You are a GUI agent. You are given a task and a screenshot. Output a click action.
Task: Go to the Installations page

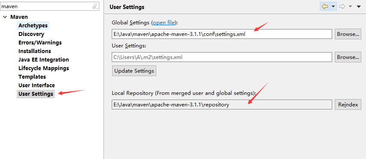pyautogui.click(x=35, y=51)
